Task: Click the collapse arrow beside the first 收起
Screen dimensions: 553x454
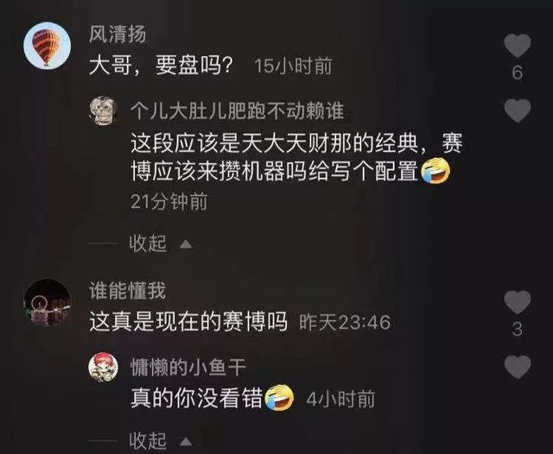Action: (x=186, y=244)
